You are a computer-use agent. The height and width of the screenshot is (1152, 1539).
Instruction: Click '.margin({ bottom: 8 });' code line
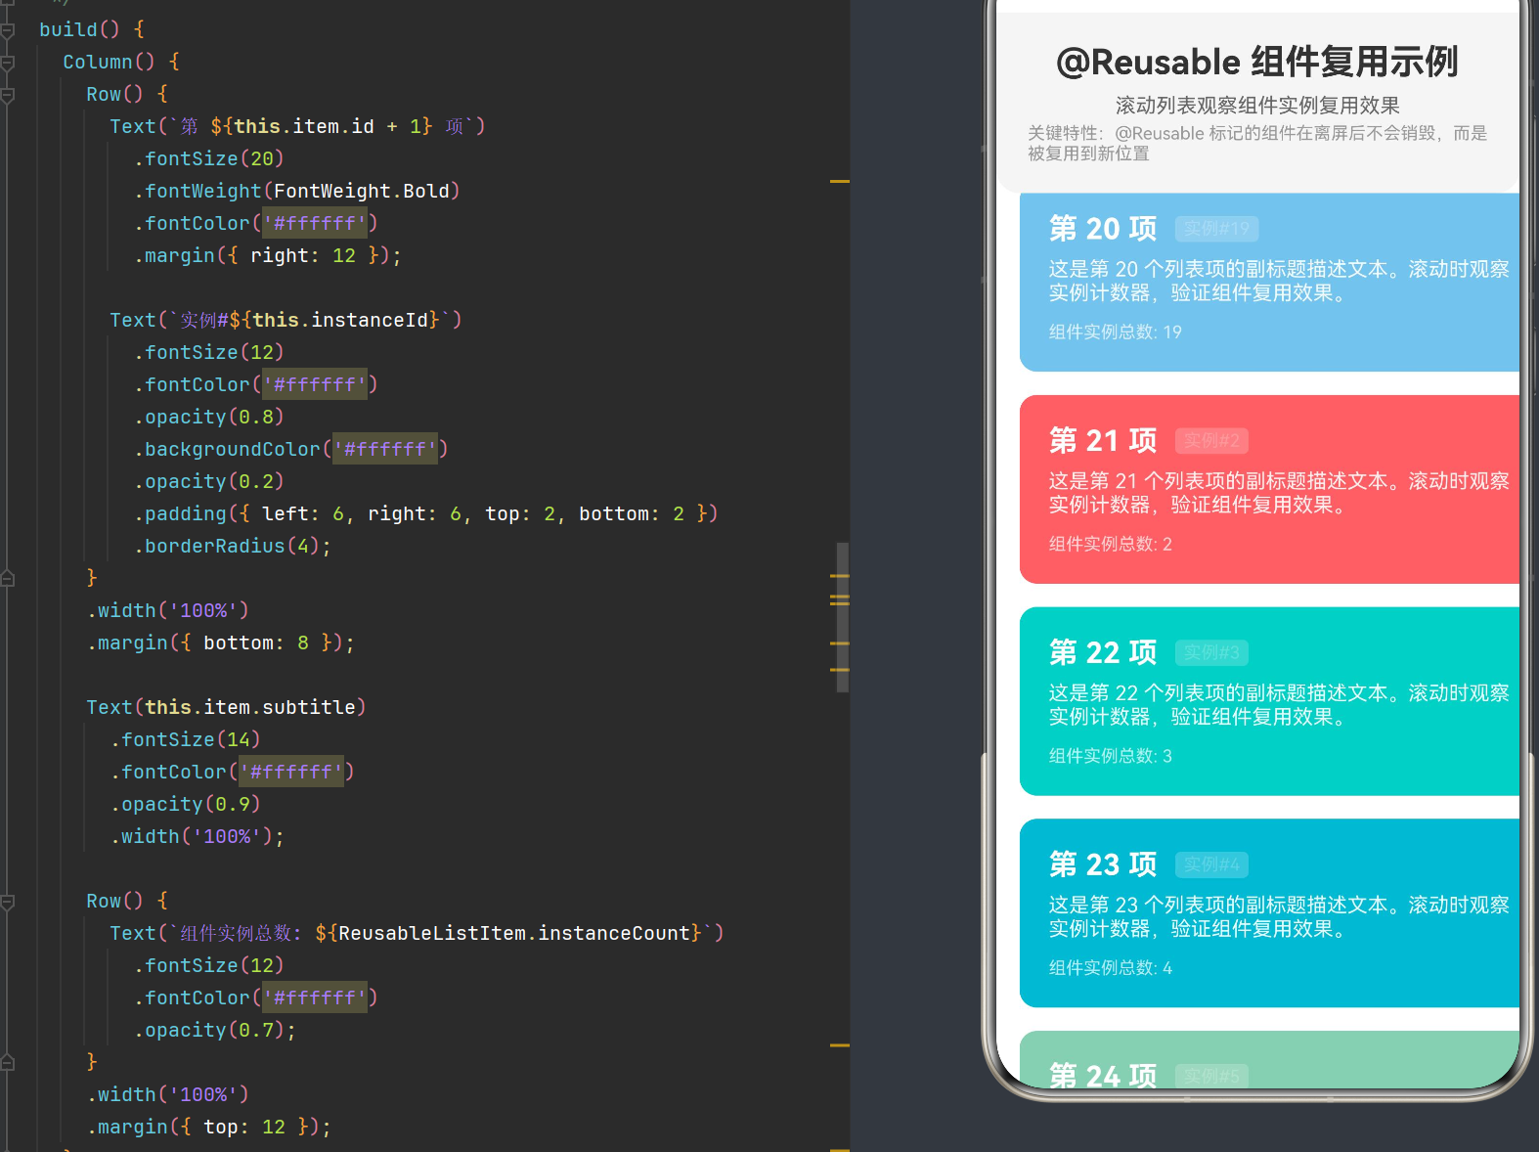coord(221,643)
